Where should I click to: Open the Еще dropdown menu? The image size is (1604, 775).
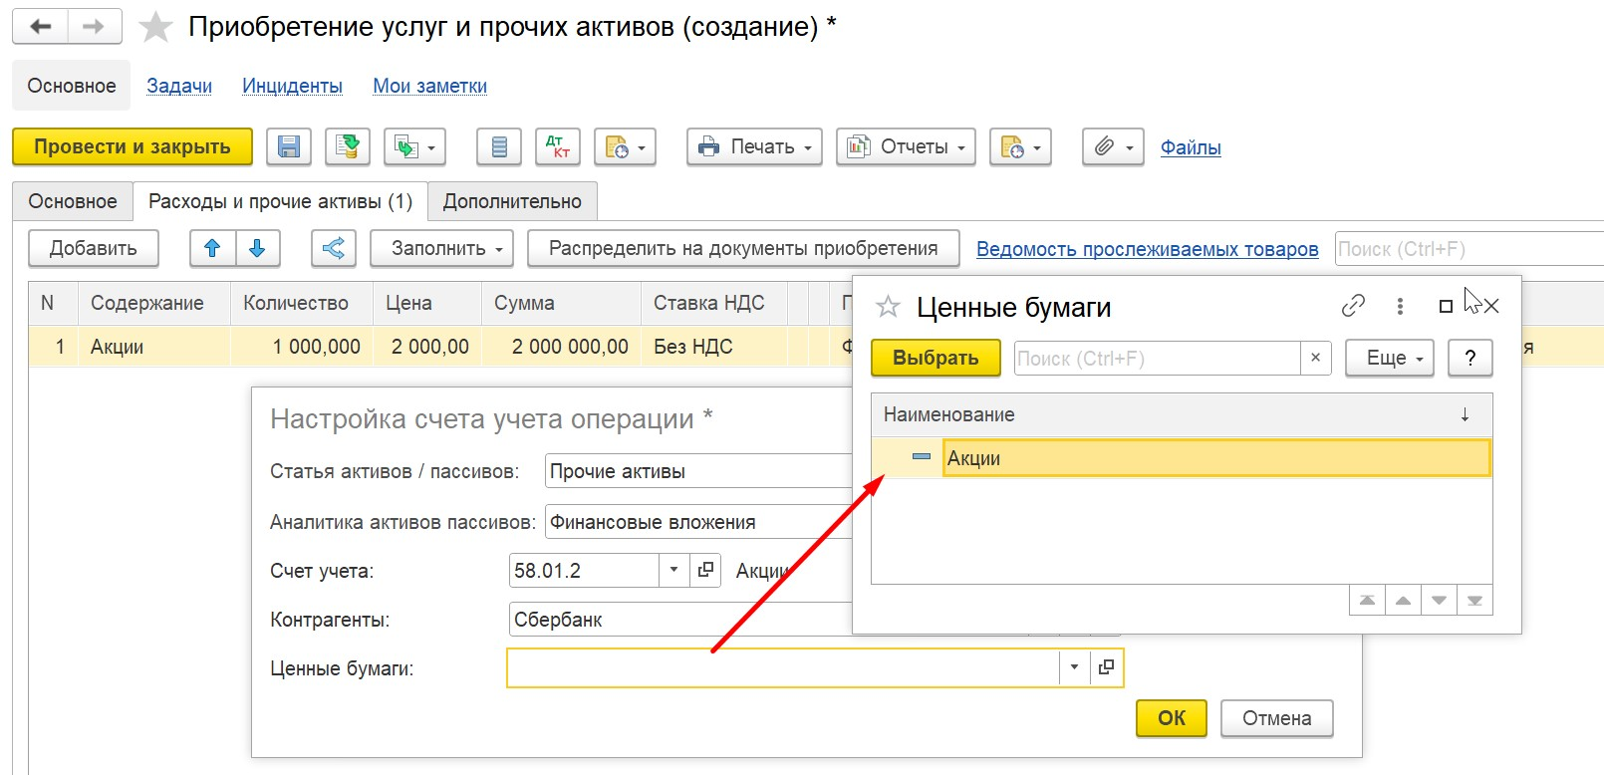pyautogui.click(x=1390, y=358)
